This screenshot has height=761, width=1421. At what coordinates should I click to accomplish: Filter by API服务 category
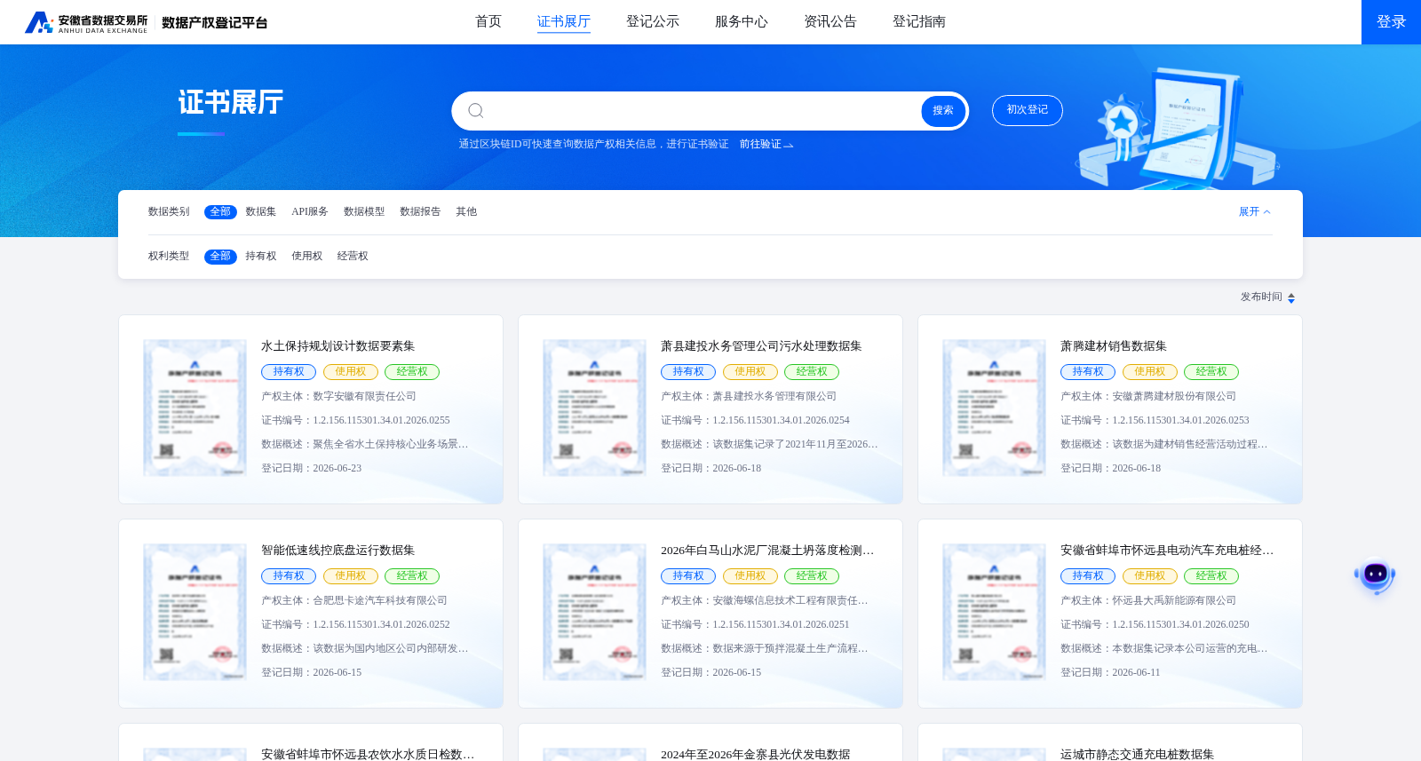tap(310, 211)
